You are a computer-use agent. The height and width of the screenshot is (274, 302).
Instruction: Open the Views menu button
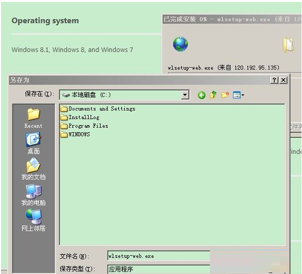click(238, 95)
